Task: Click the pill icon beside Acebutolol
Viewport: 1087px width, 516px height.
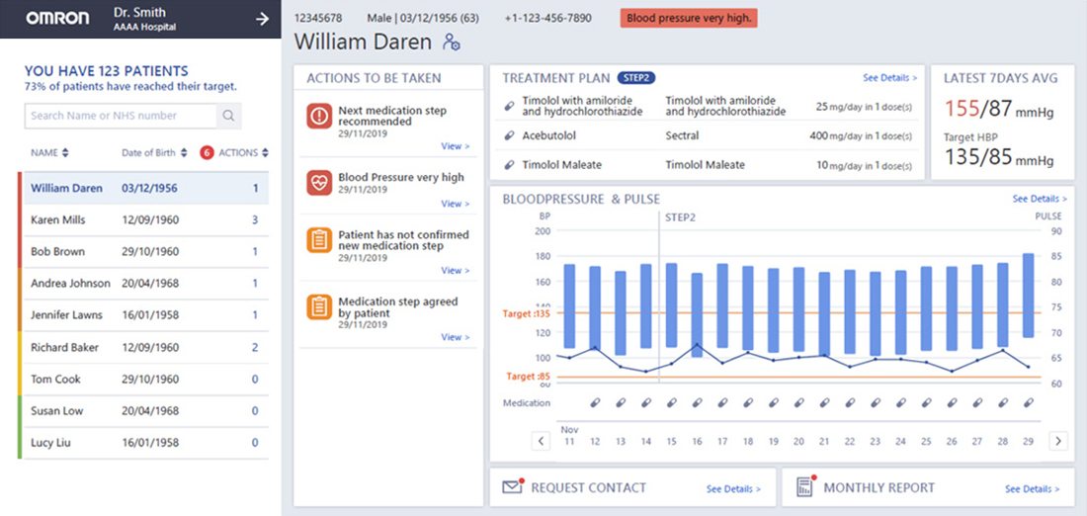Action: pos(510,135)
